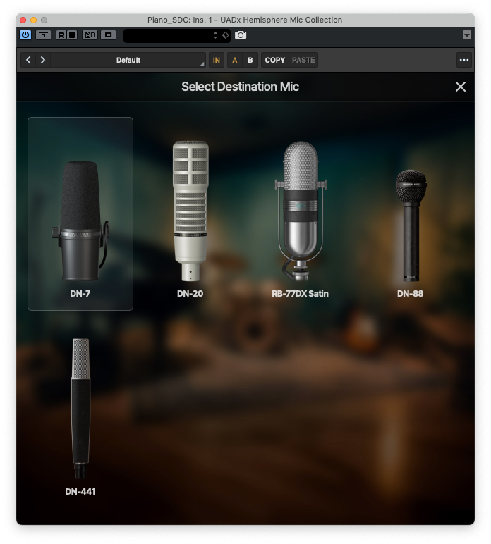Click the COPY button
The width and height of the screenshot is (491, 544).
[275, 61]
